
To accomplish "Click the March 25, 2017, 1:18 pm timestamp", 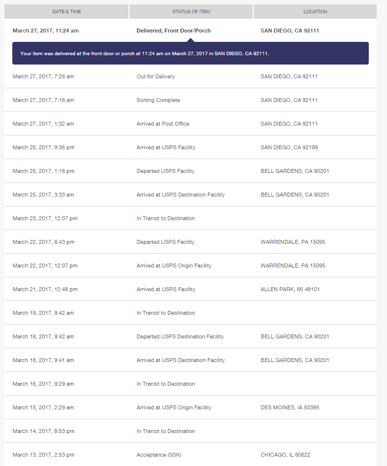I will (43, 171).
